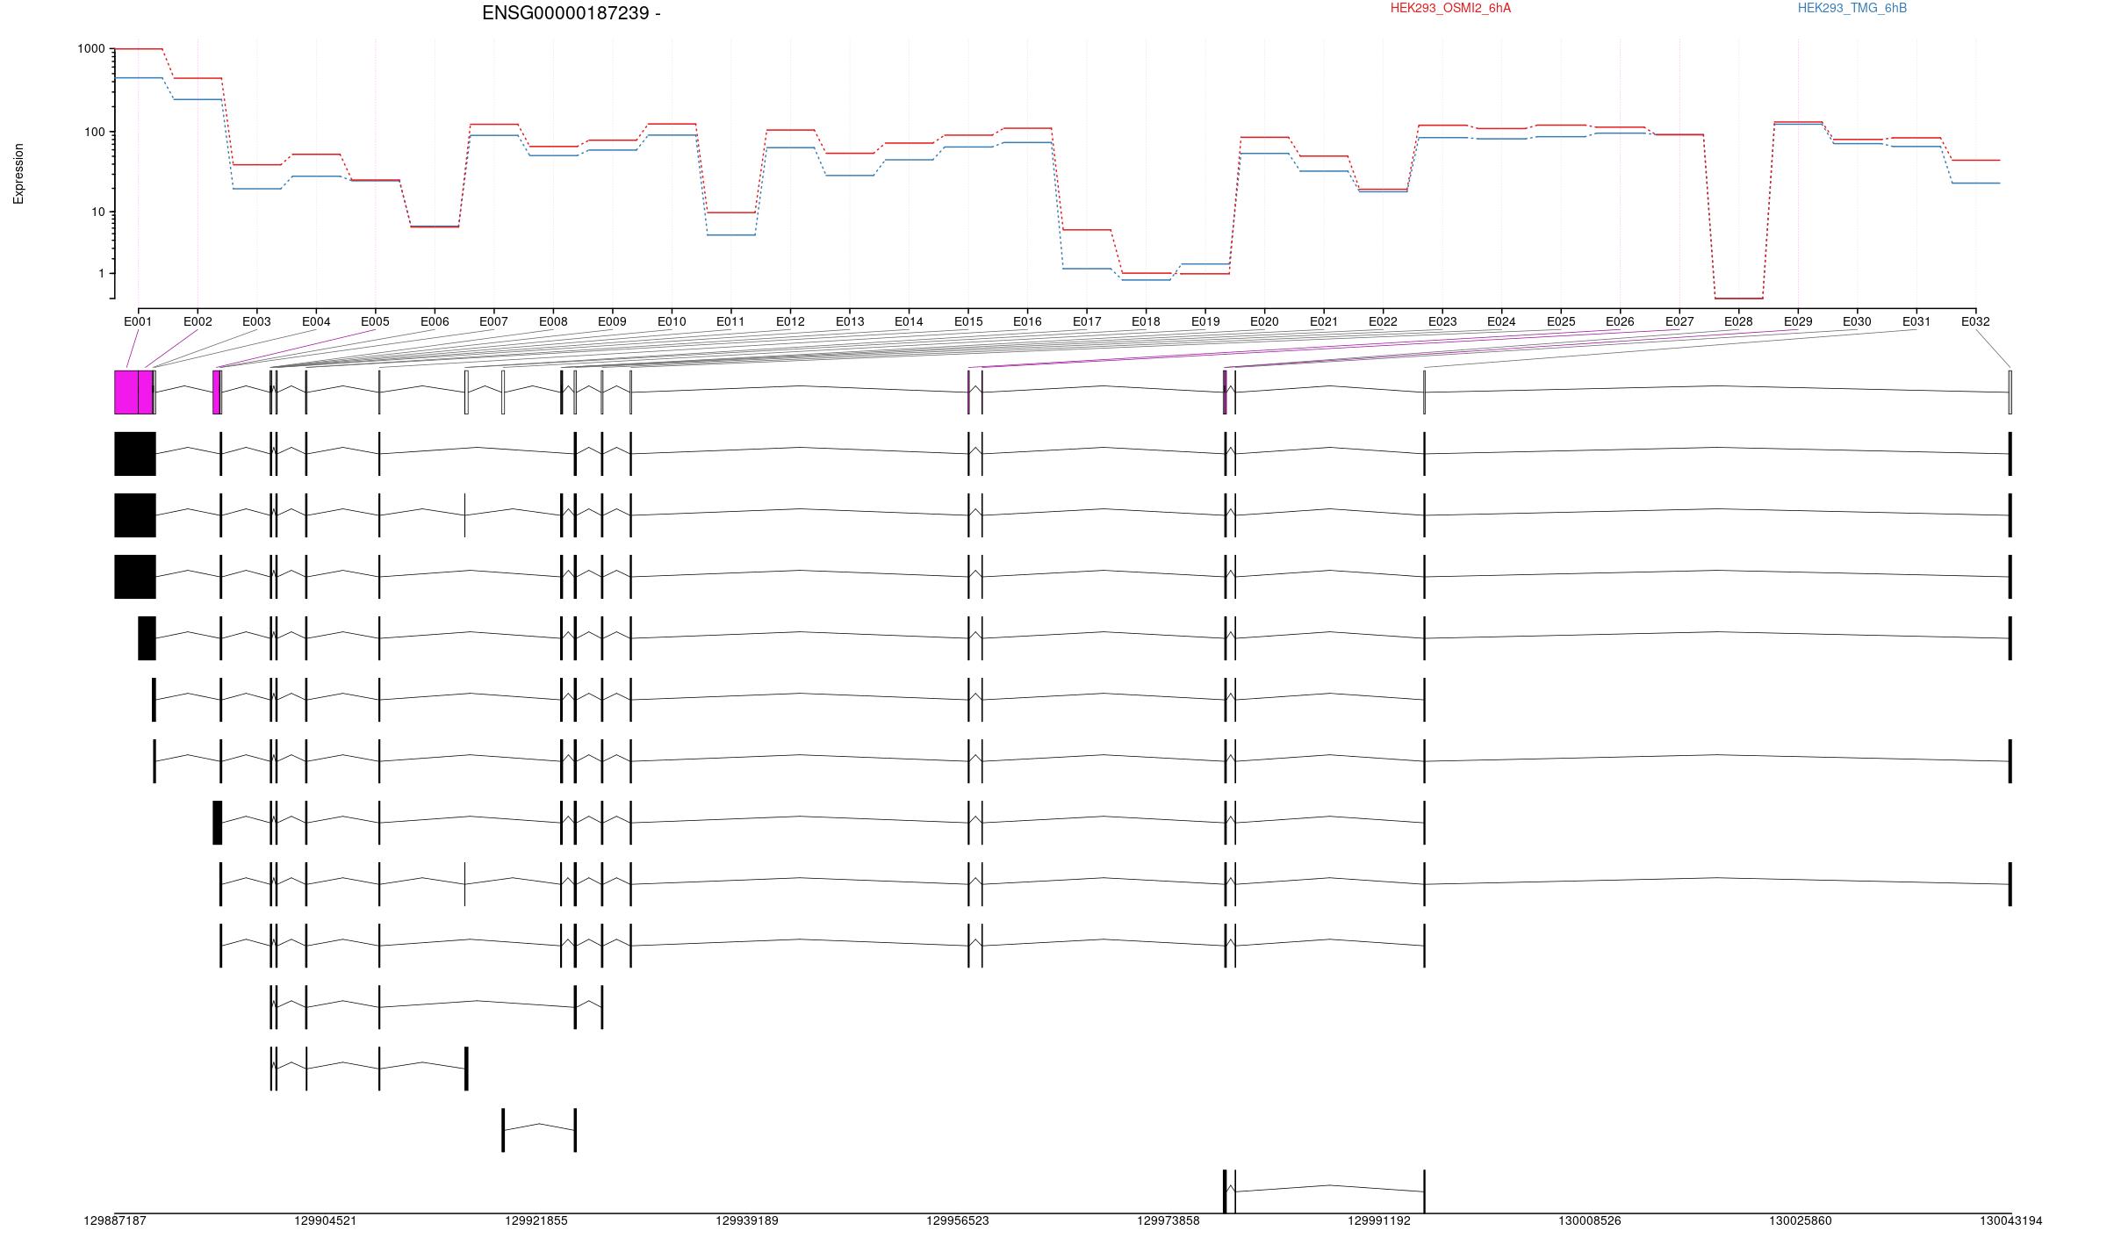Click genomic coordinate 129921855

[x=536, y=1220]
